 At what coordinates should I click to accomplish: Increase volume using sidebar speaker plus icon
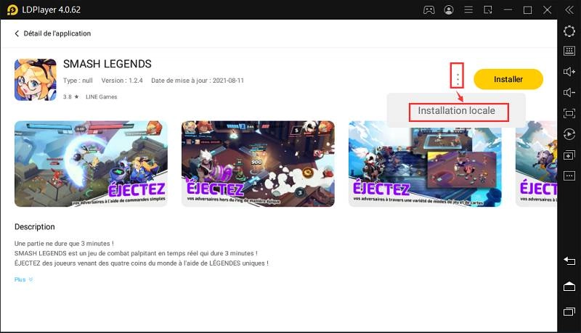point(569,72)
